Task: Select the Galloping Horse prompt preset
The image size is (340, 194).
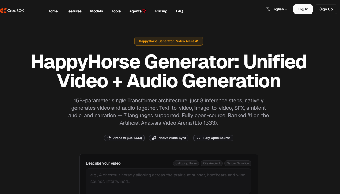Action: 186,163
